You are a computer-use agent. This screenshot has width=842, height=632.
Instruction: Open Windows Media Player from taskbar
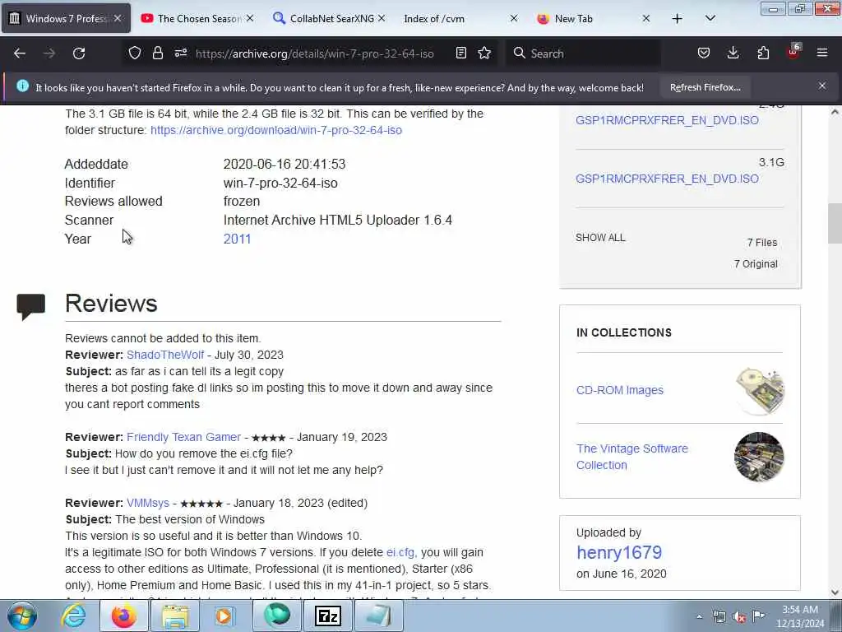(x=224, y=616)
